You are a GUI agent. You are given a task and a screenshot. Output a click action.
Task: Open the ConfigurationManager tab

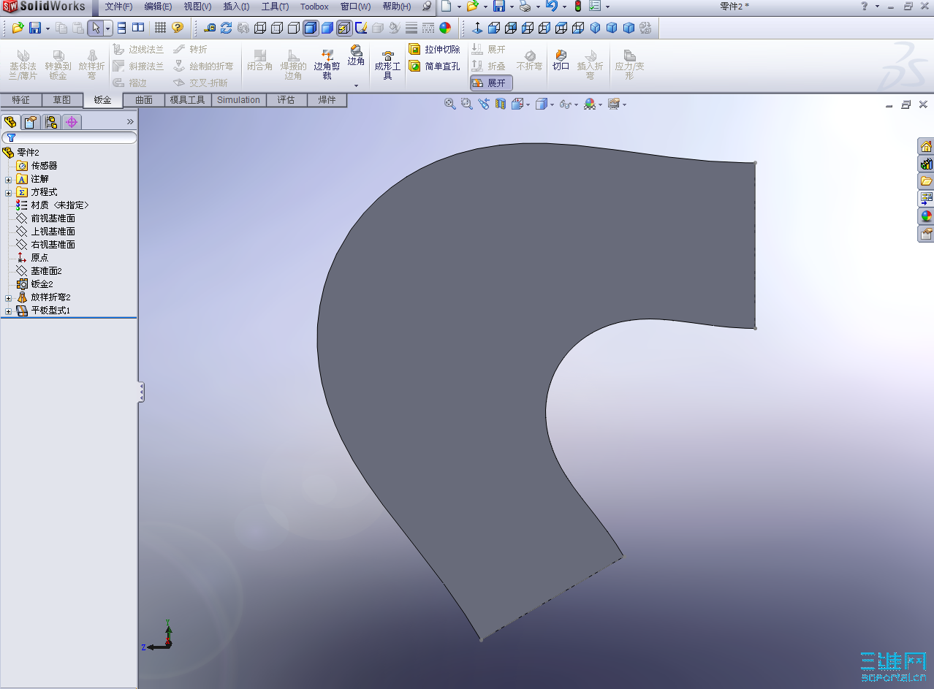[x=50, y=122]
